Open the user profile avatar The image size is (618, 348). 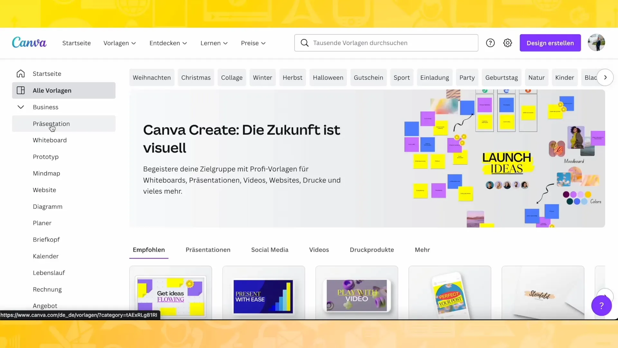pos(596,43)
